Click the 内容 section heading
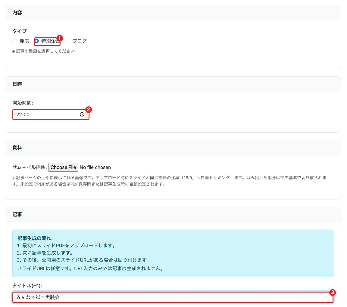The image size is (347, 307). (x=17, y=13)
